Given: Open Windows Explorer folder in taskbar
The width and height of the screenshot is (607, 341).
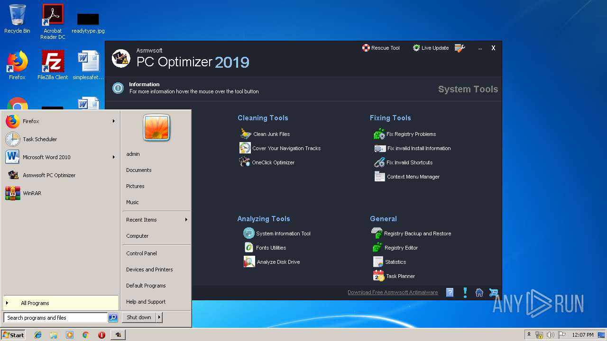Looking at the screenshot, I should click(54, 335).
